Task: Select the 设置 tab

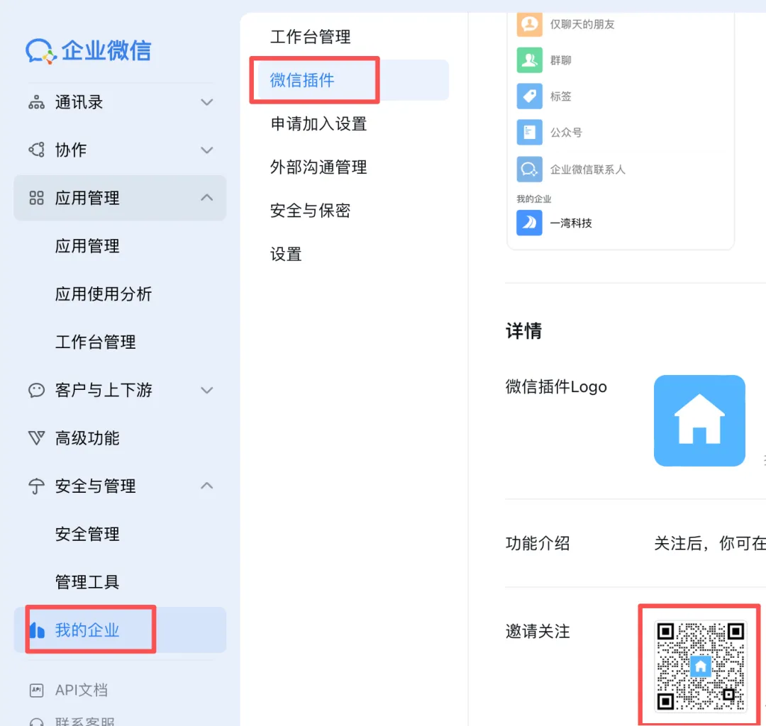Action: [287, 254]
